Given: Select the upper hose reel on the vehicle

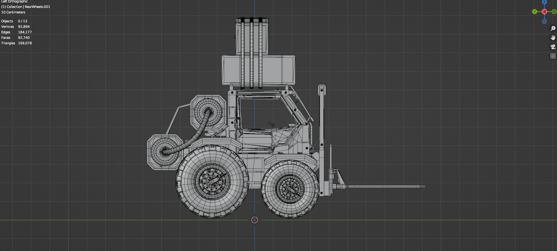Looking at the screenshot, I should (209, 112).
